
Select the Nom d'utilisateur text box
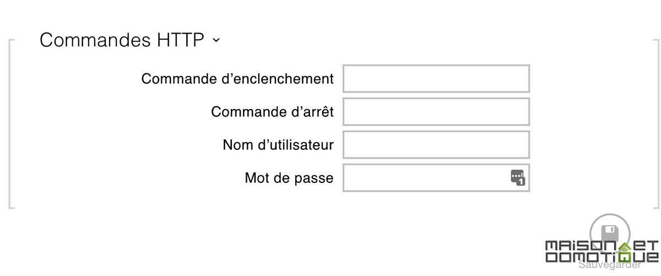[x=436, y=145]
